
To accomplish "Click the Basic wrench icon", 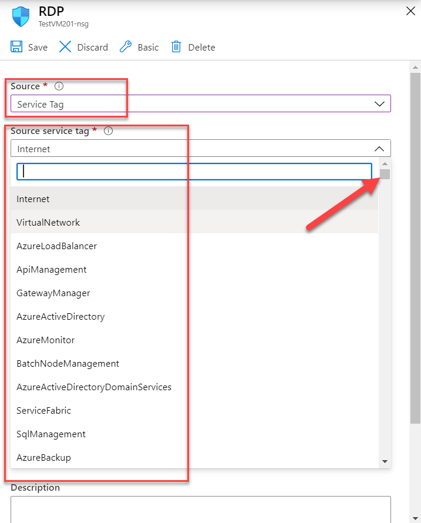I will point(125,46).
